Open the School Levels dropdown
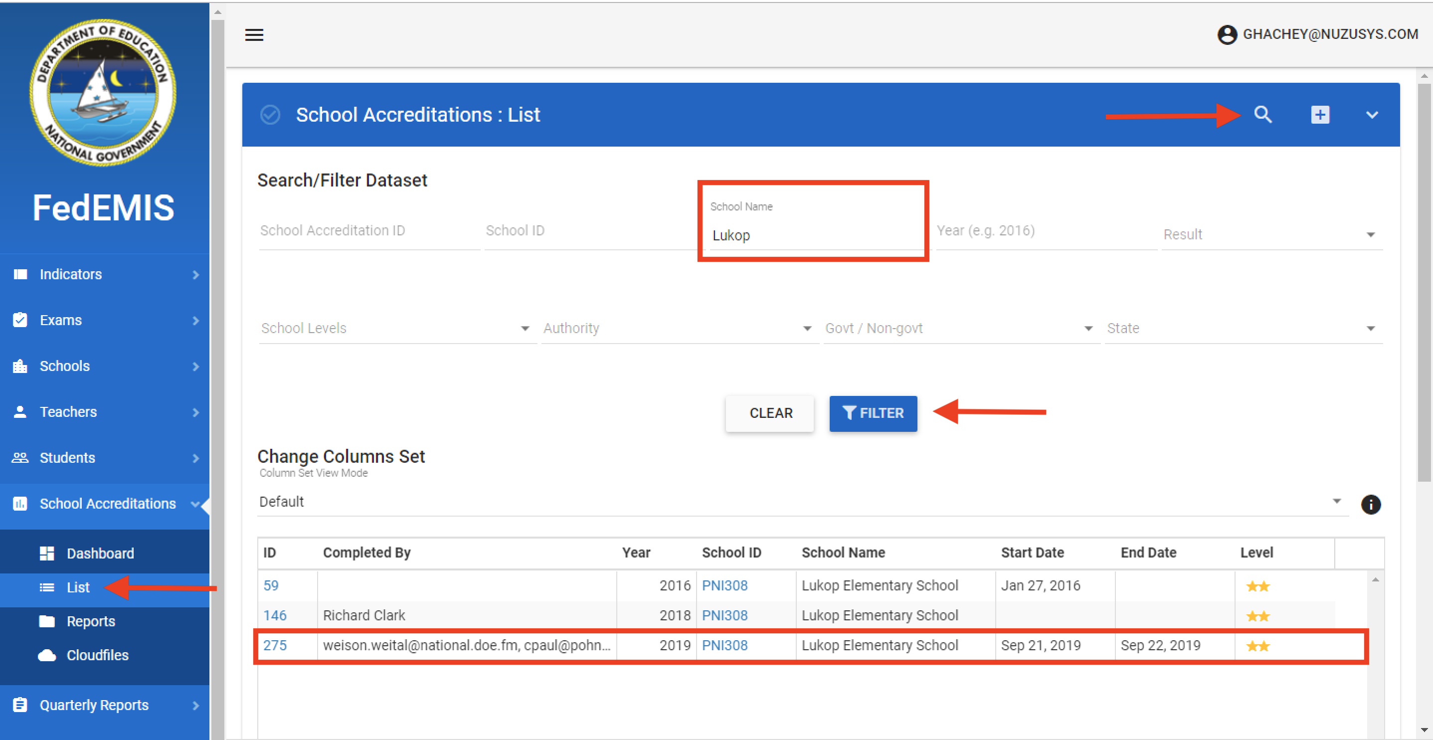The image size is (1433, 740). (396, 328)
